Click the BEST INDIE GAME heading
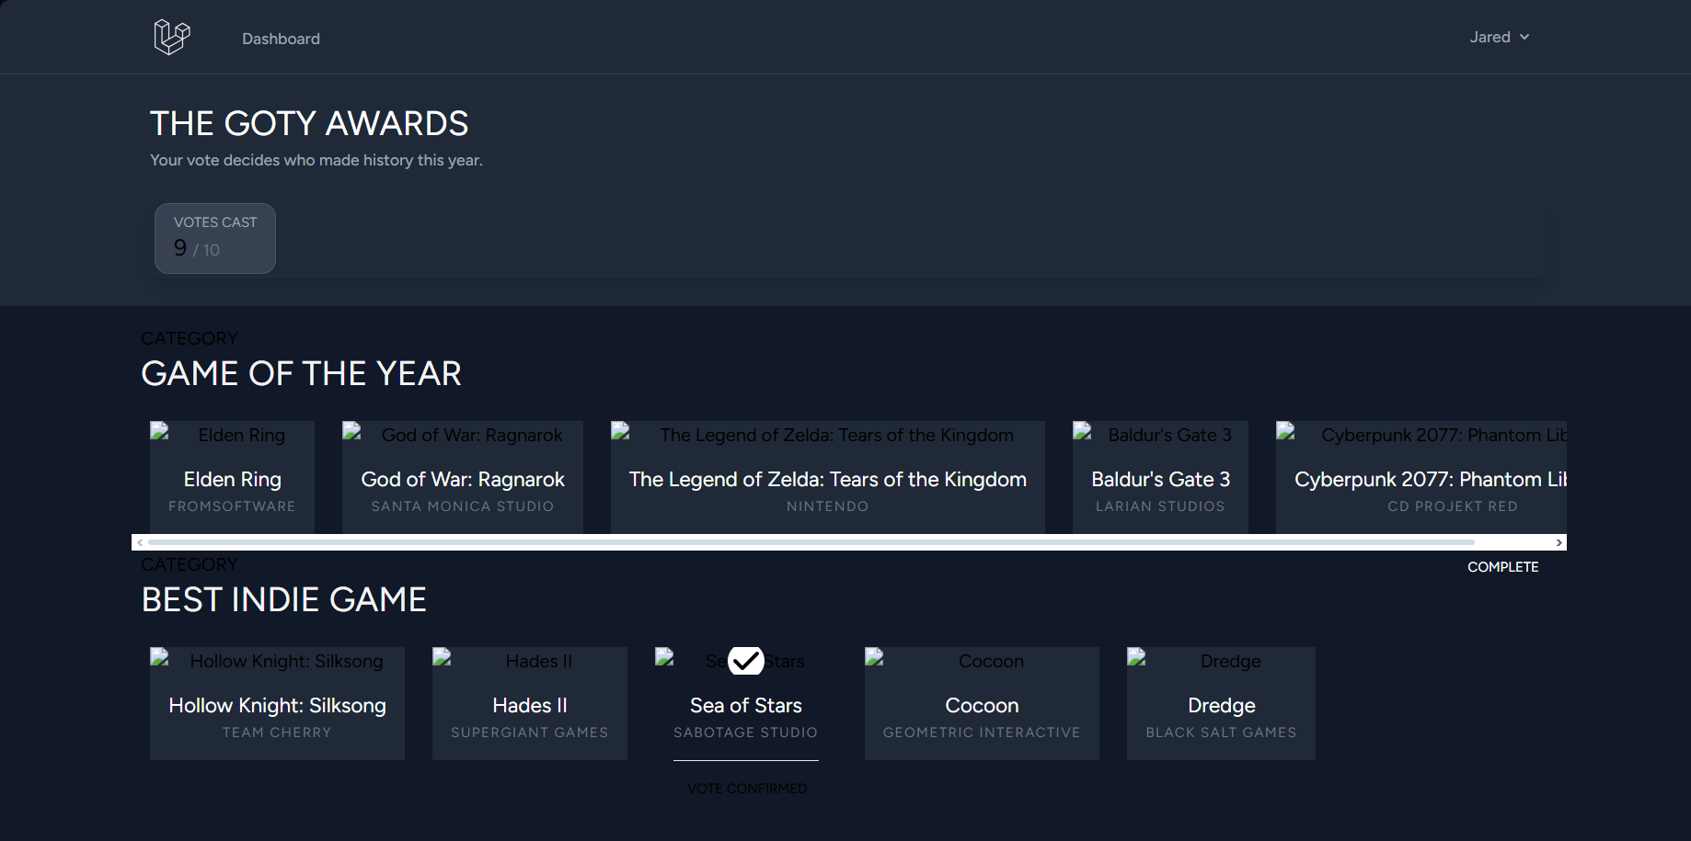 point(284,600)
